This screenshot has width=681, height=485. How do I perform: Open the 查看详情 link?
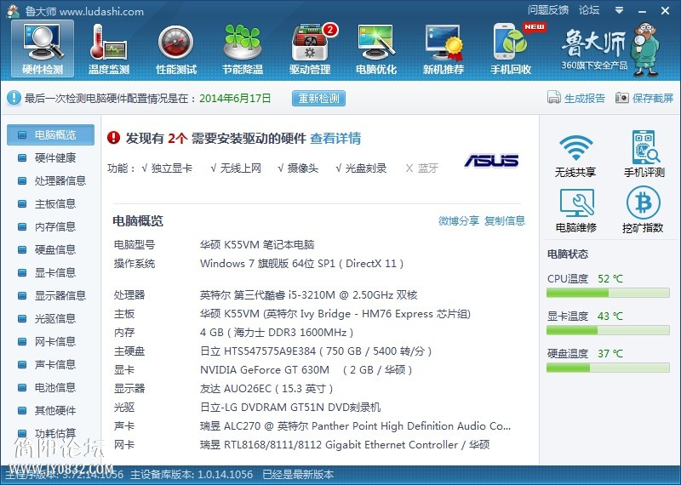pyautogui.click(x=335, y=139)
